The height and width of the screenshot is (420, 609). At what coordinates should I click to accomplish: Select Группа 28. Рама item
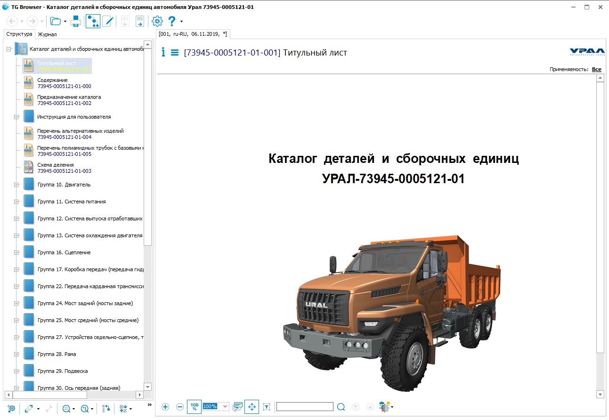(x=57, y=354)
